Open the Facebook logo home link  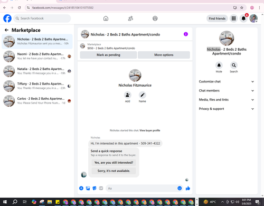coord(7,18)
